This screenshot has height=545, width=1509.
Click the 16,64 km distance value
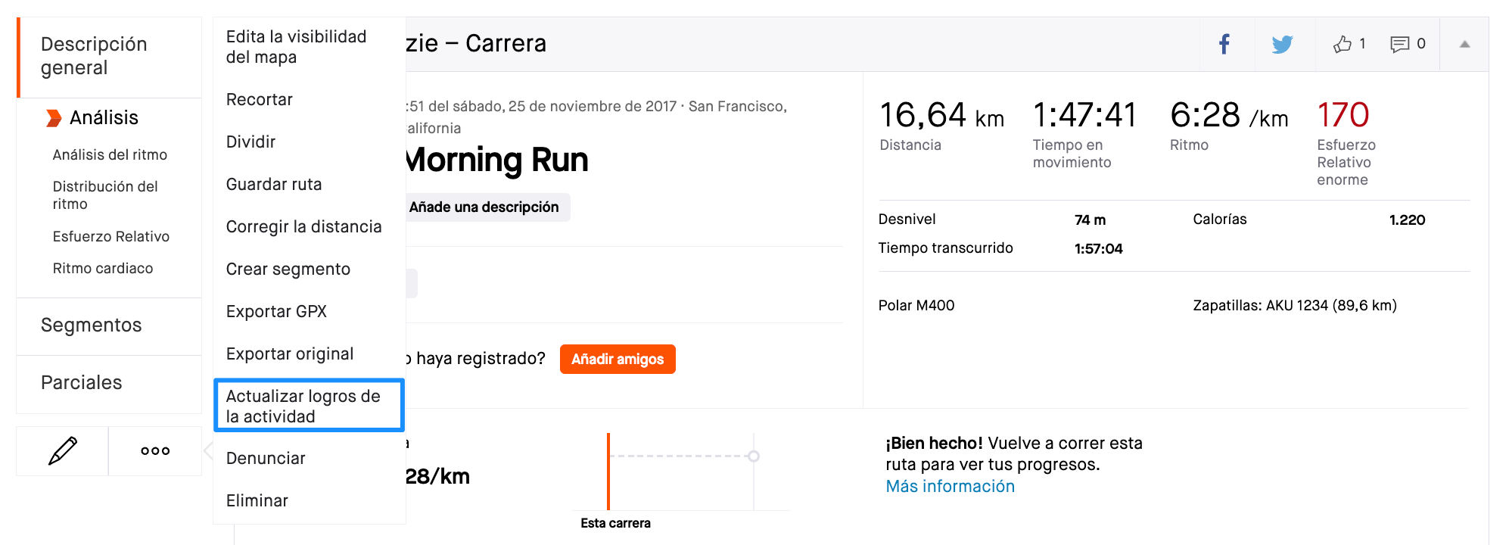coord(941,115)
